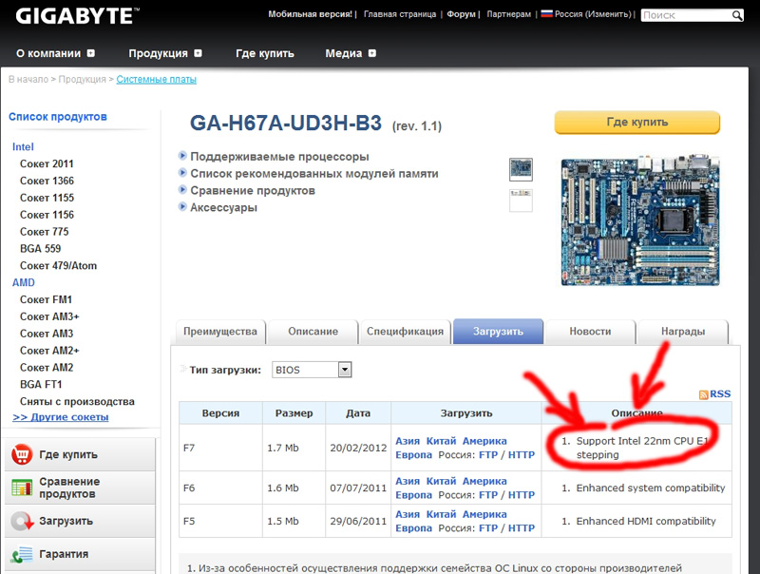Click the Russia flag icon
760x574 pixels.
coord(547,14)
